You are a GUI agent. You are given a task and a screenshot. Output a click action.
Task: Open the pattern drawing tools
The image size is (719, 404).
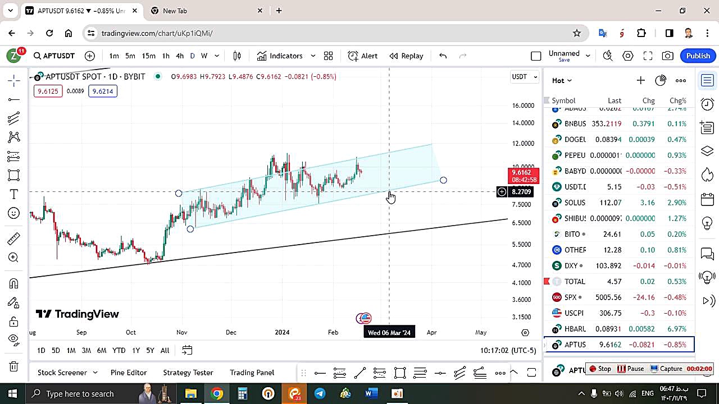(14, 137)
